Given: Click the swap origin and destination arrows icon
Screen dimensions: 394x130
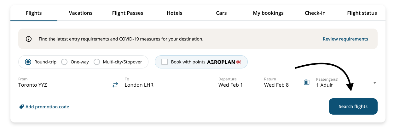Looking at the screenshot, I should point(115,85).
